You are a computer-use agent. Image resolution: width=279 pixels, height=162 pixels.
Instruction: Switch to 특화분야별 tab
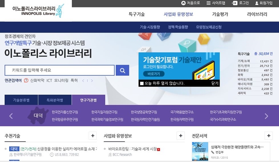pyautogui.click(x=55, y=100)
